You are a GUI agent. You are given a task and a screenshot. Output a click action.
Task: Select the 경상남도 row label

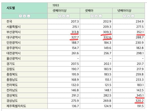pyautogui.click(x=12, y=101)
